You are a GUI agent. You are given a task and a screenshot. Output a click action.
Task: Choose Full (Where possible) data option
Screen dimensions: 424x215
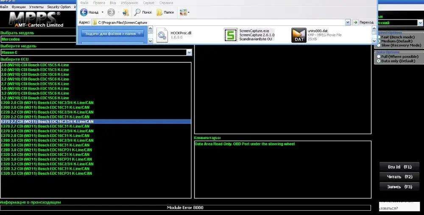(x=379, y=56)
